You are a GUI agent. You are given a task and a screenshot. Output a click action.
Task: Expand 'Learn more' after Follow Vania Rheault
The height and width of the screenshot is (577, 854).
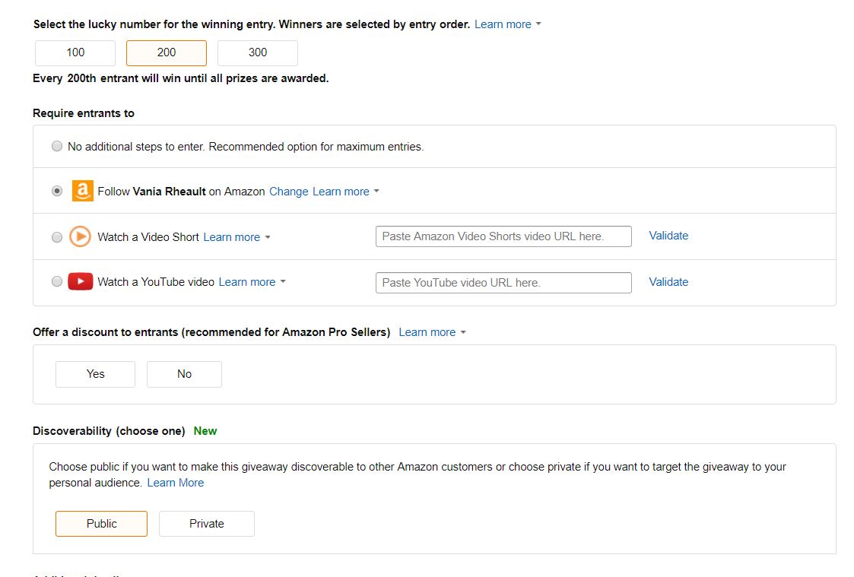(x=340, y=191)
